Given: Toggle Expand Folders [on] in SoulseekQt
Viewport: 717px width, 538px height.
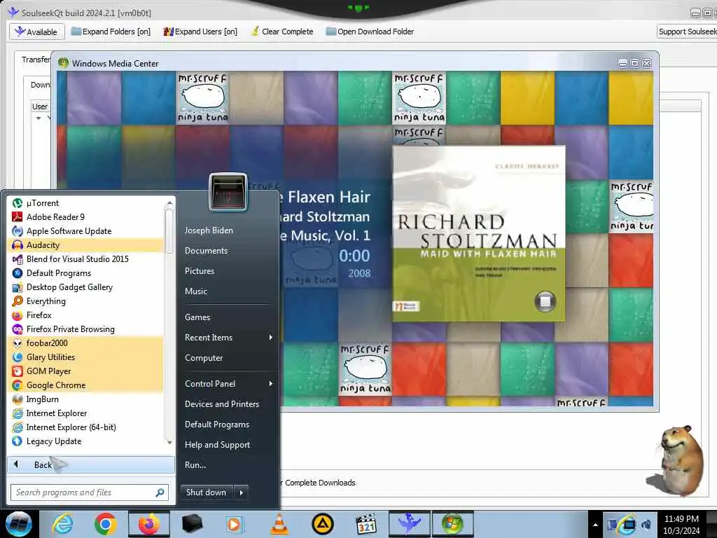Looking at the screenshot, I should (x=111, y=32).
